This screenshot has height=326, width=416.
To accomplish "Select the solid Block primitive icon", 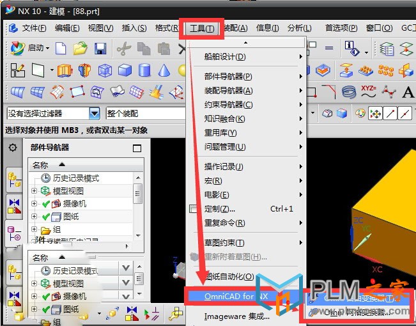I will 125,70.
